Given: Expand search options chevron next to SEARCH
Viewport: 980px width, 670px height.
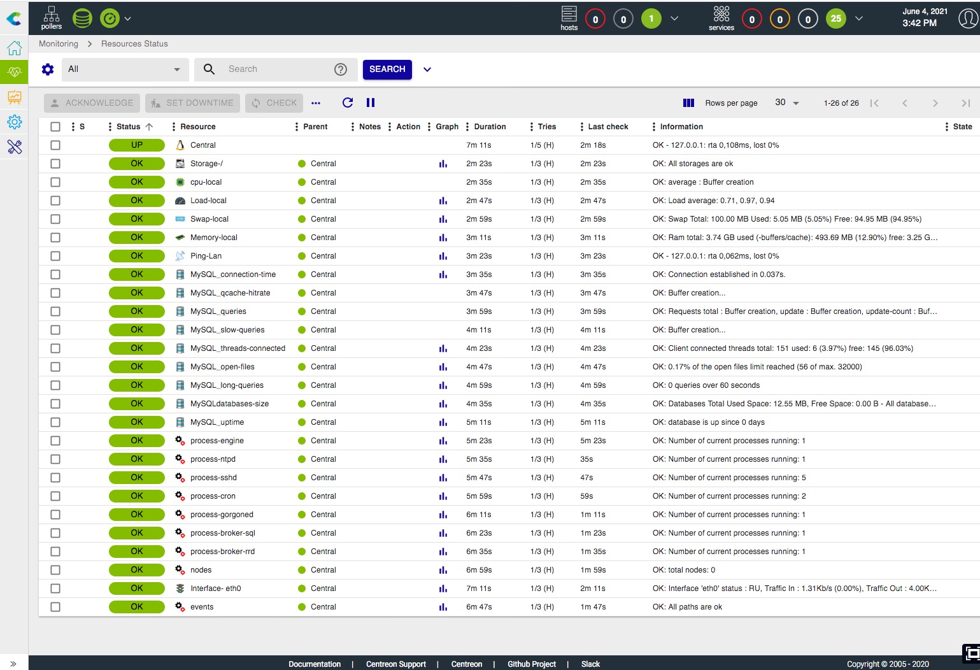Looking at the screenshot, I should (427, 69).
